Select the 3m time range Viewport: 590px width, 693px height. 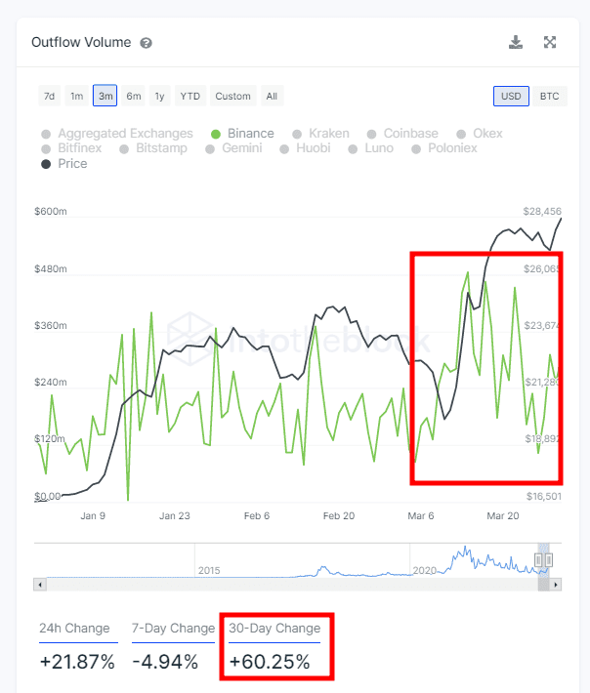coord(105,96)
